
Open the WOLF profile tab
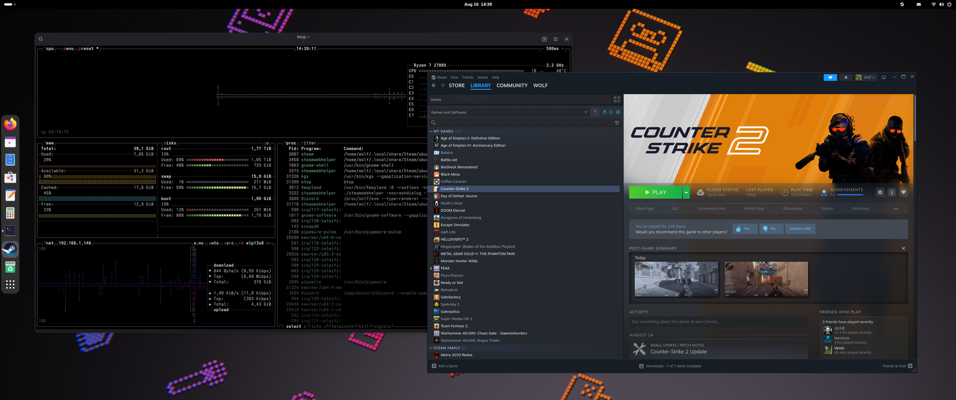pos(540,86)
